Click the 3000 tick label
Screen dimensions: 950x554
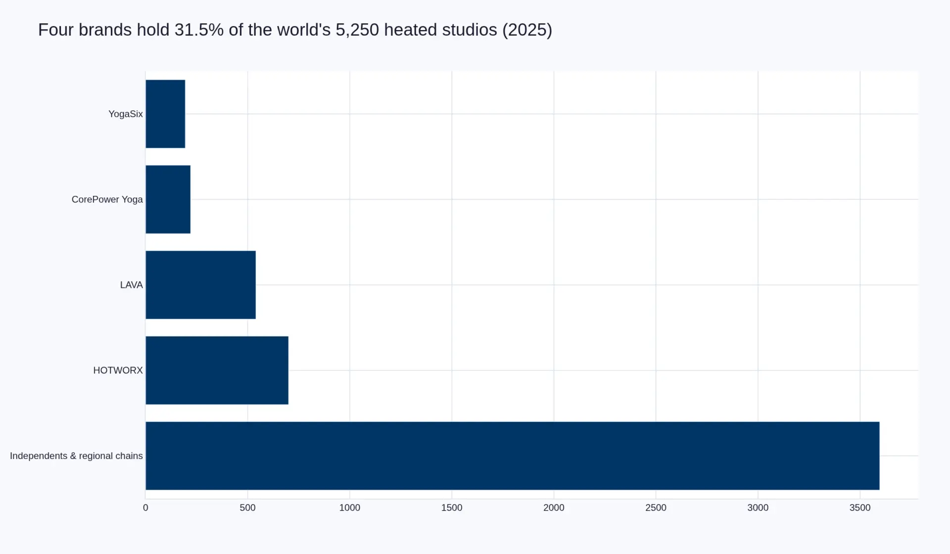coord(758,508)
